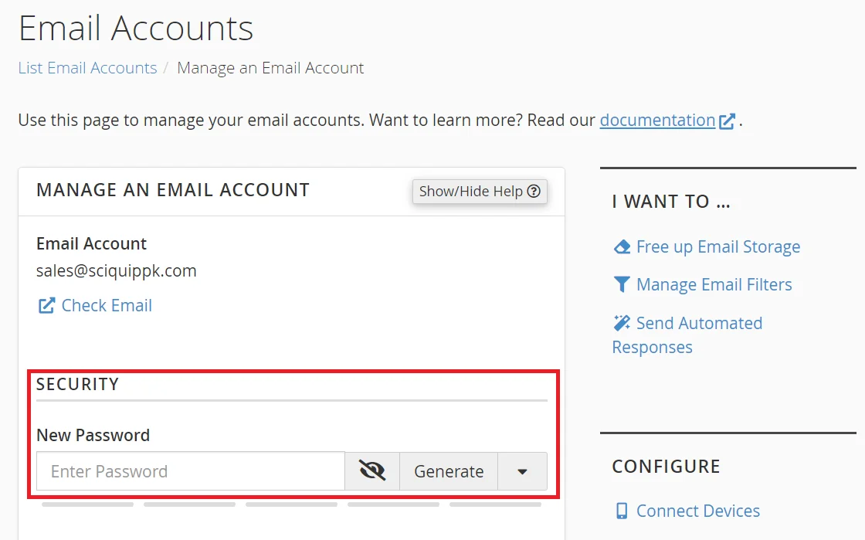Open Connect Devices under Configure
Viewport: 865px width, 540px height.
(698, 511)
